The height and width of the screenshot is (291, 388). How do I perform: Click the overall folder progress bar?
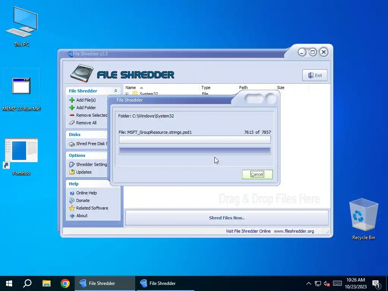(x=195, y=151)
